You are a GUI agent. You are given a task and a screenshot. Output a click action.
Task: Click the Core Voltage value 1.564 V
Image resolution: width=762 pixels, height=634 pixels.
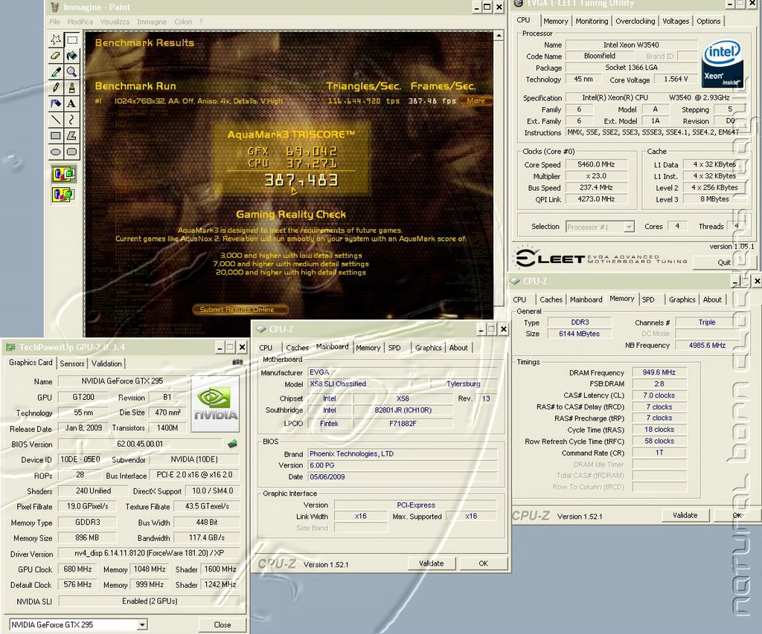tap(676, 79)
